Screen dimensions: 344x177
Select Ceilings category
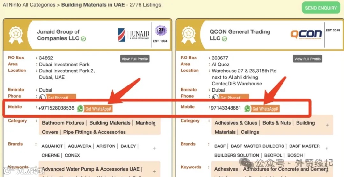click(250, 132)
